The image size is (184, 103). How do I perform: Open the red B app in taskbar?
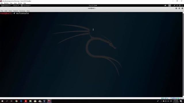tap(26, 101)
